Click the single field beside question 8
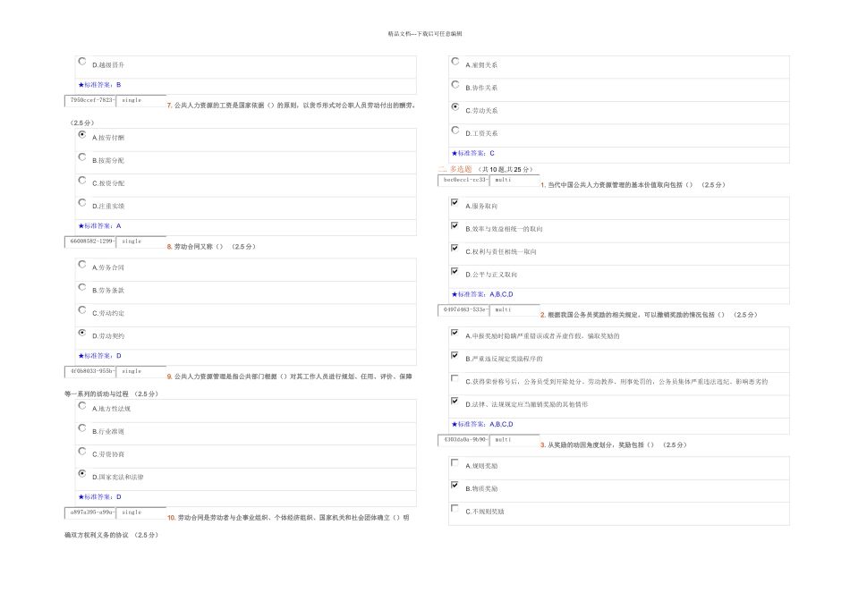This screenshot has height=601, width=850. click(141, 241)
